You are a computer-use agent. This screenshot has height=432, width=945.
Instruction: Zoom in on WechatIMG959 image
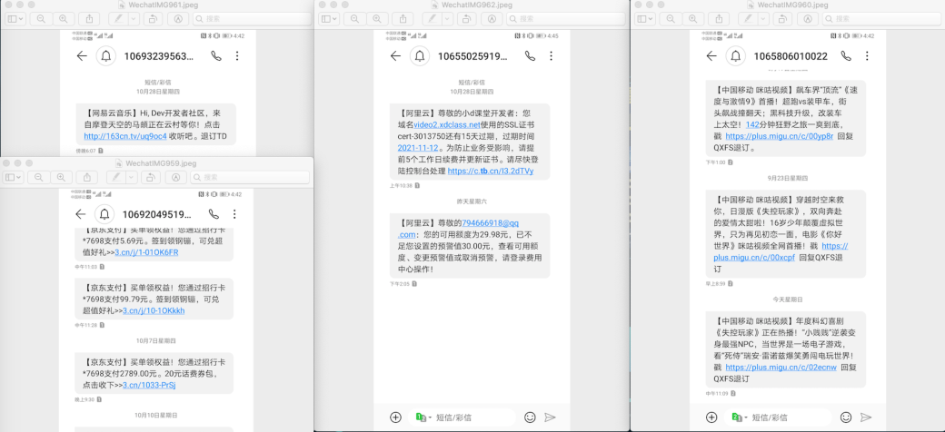61,178
